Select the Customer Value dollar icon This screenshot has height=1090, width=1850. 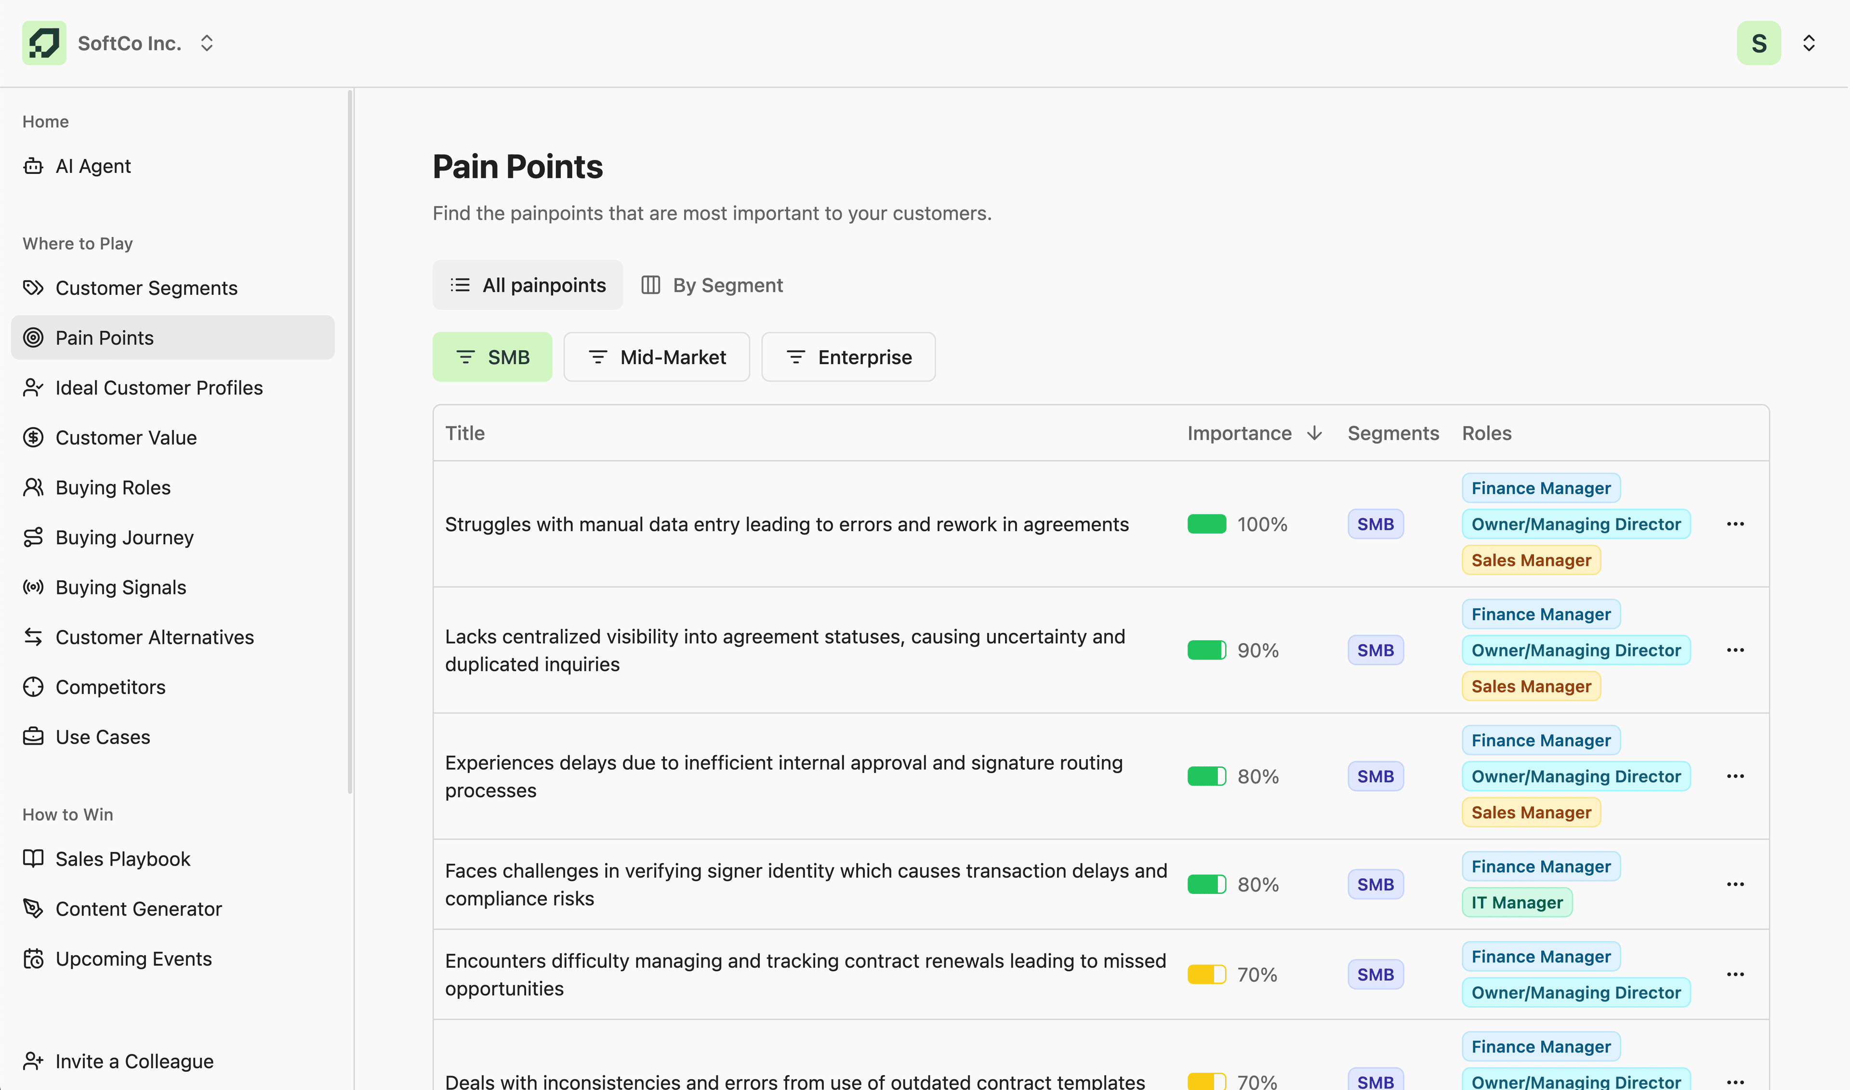(33, 437)
